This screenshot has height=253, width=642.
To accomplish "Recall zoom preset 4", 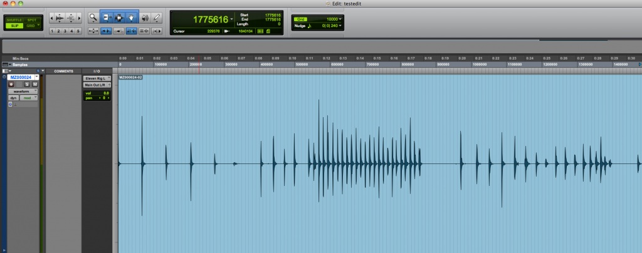I will point(72,31).
